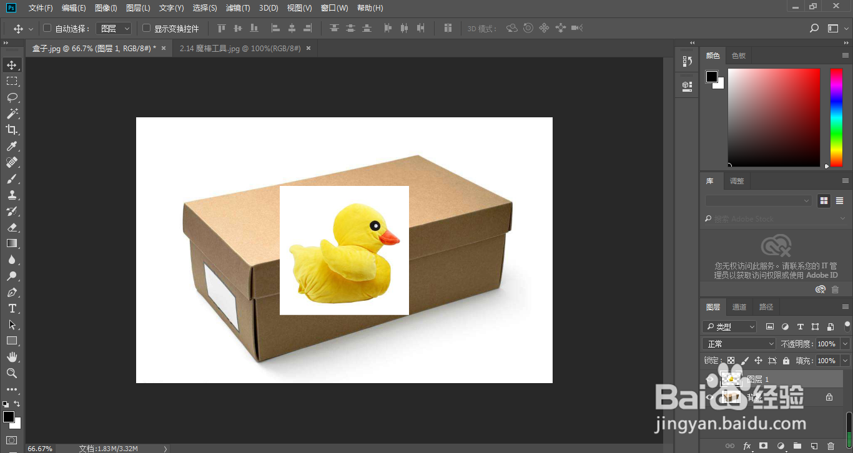Select the Blur tool
The image size is (853, 453).
(12, 260)
